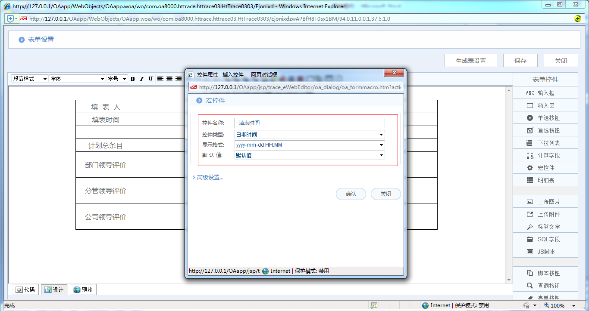Viewport: 589px width, 311px height.
Task: Click the 控件名称 name input field
Action: [x=308, y=123]
